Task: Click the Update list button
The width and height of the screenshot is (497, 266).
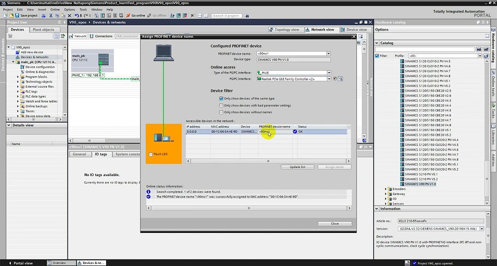Action: (x=297, y=167)
